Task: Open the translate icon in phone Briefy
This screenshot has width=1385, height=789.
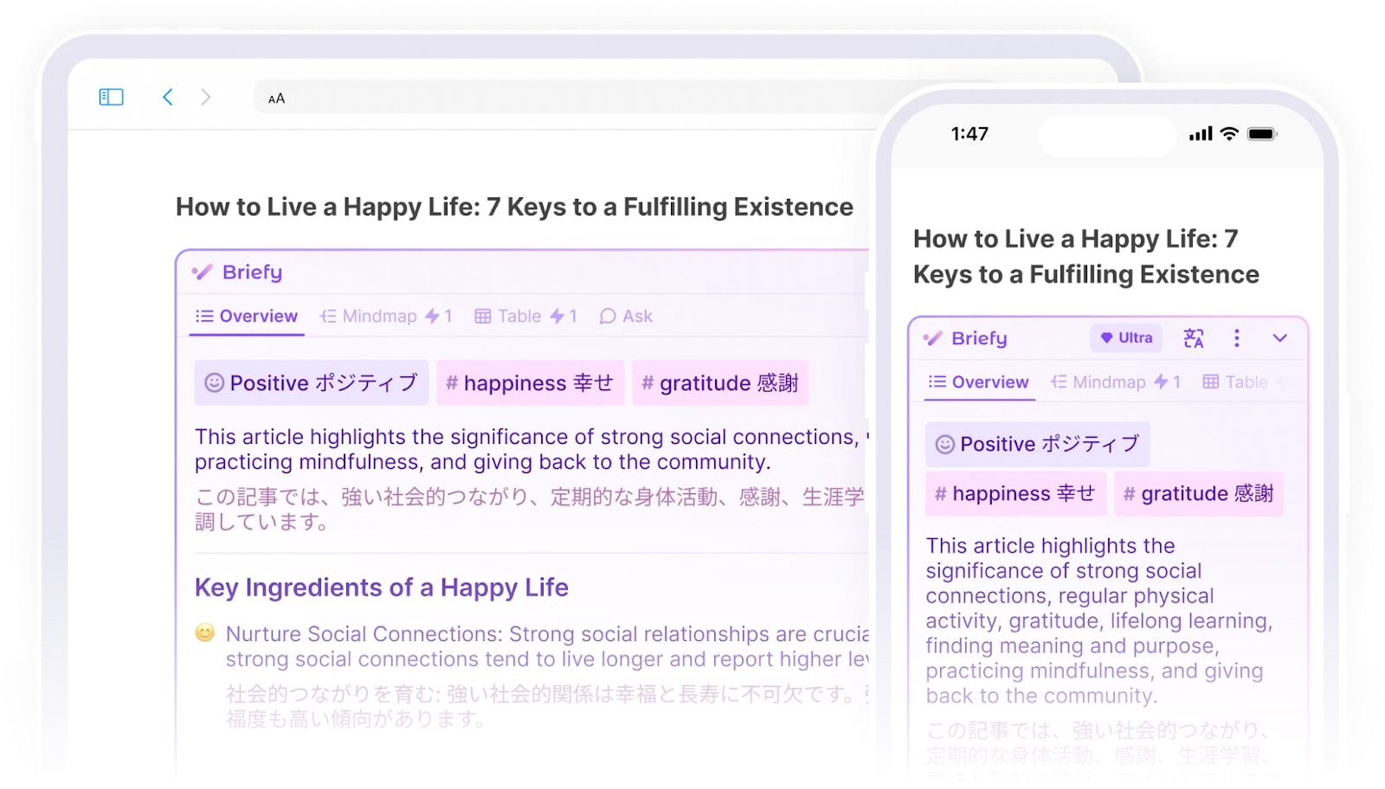Action: 1194,338
